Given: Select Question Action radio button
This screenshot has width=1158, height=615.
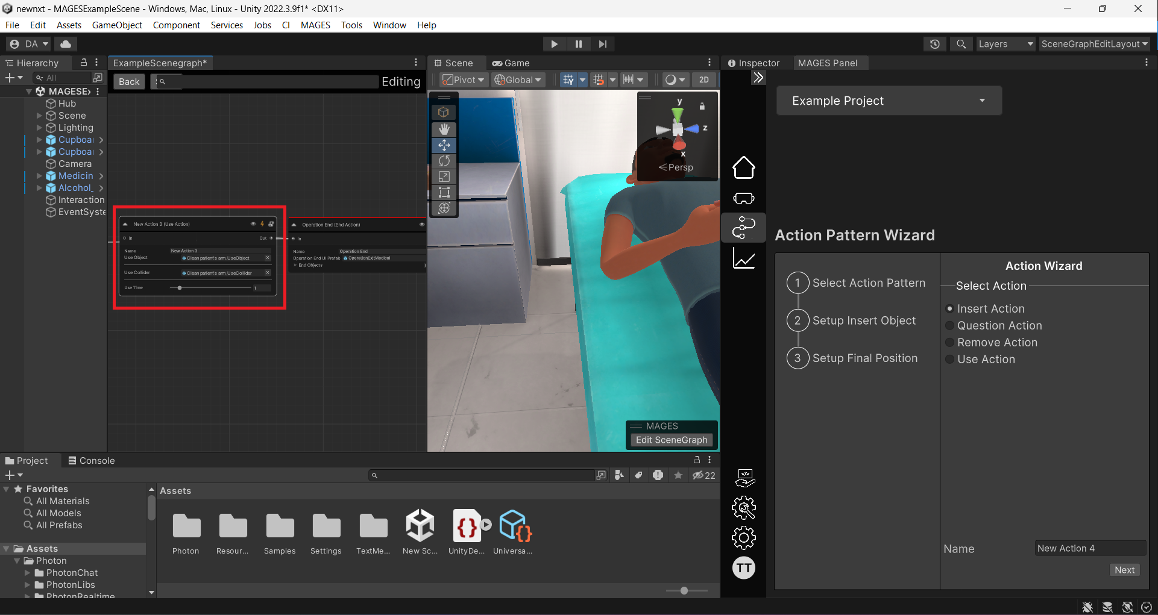Looking at the screenshot, I should point(950,326).
